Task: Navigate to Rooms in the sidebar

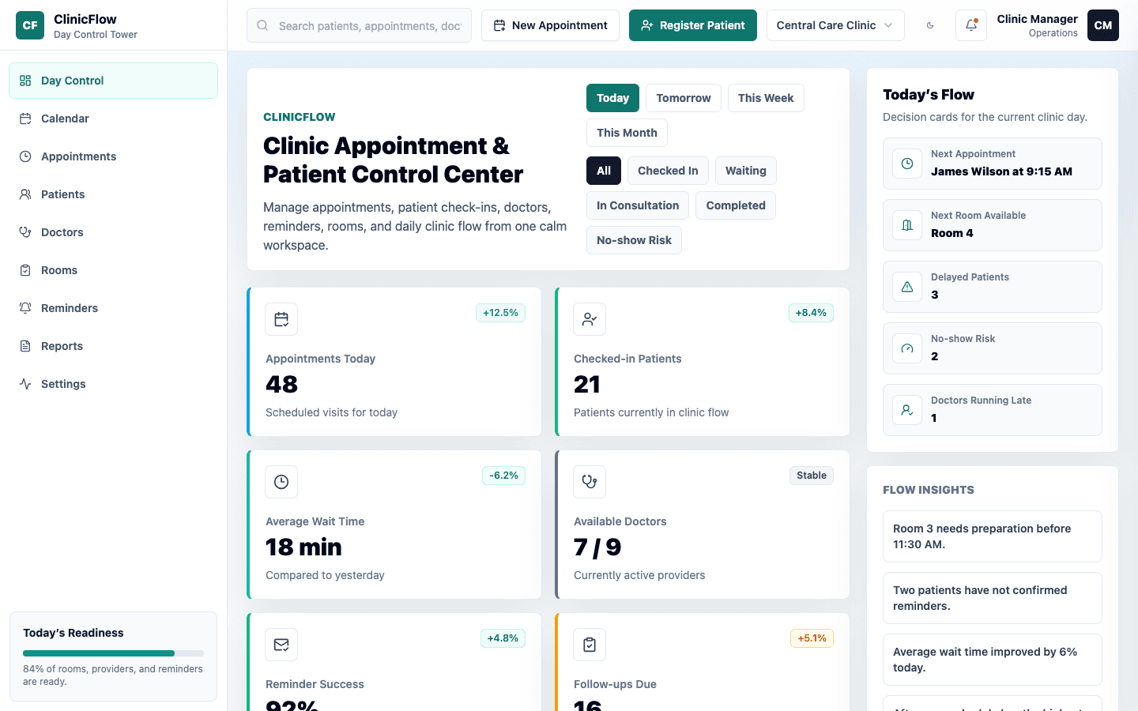Action: [113, 270]
